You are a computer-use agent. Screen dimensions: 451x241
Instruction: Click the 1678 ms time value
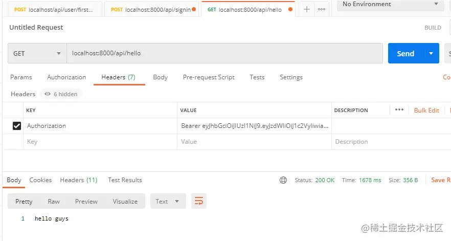tap(370, 180)
